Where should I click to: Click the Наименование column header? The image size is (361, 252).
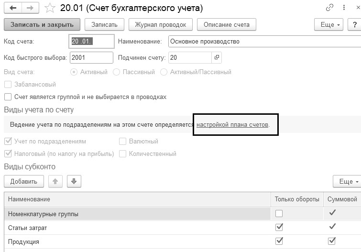click(x=137, y=199)
